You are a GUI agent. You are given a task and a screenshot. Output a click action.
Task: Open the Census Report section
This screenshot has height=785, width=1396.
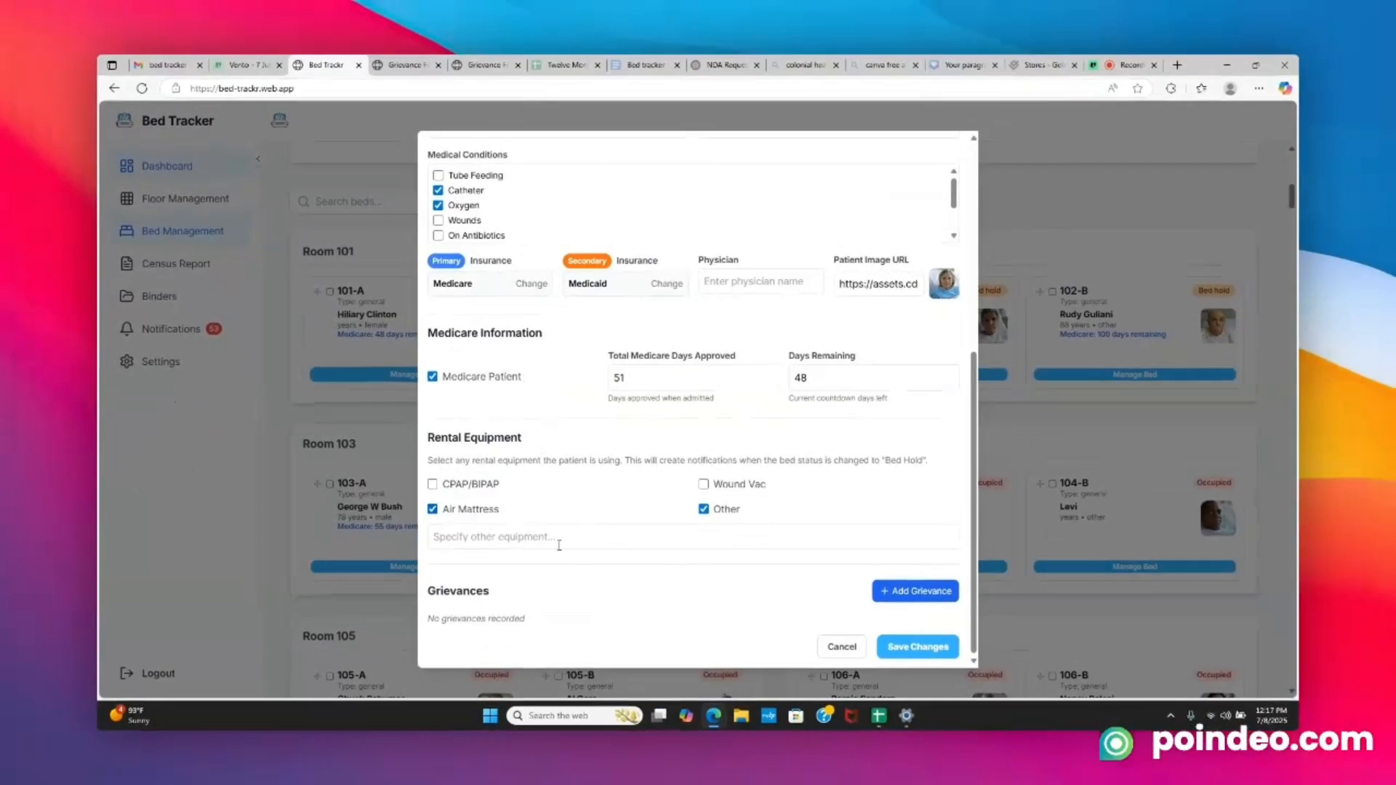pyautogui.click(x=127, y=263)
